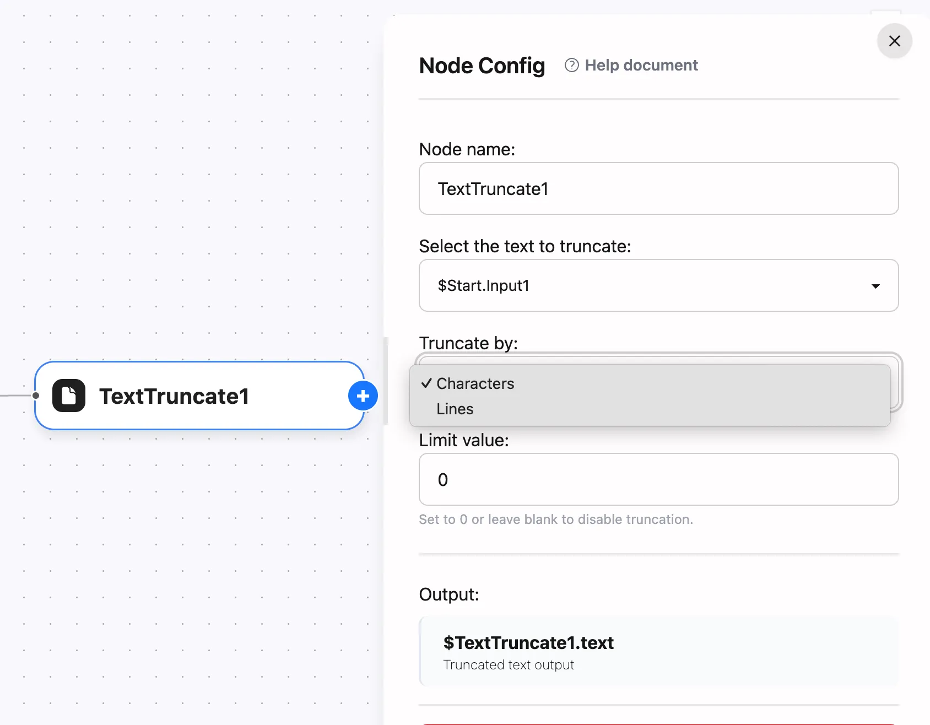Click the document icon on TextTruncate1 node
The image size is (930, 725).
point(69,396)
